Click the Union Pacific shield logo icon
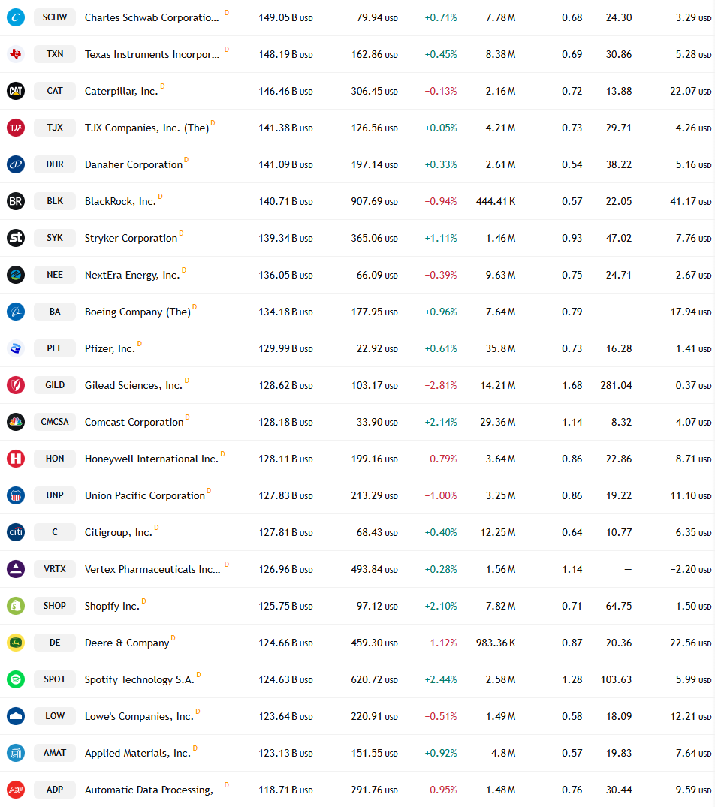This screenshot has height=807, width=715. coord(16,495)
